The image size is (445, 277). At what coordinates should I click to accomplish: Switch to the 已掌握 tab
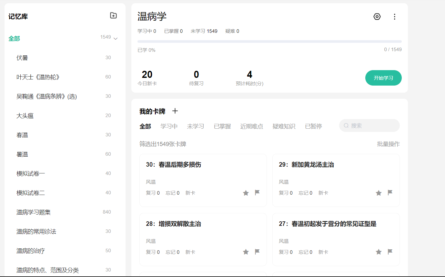click(x=222, y=126)
